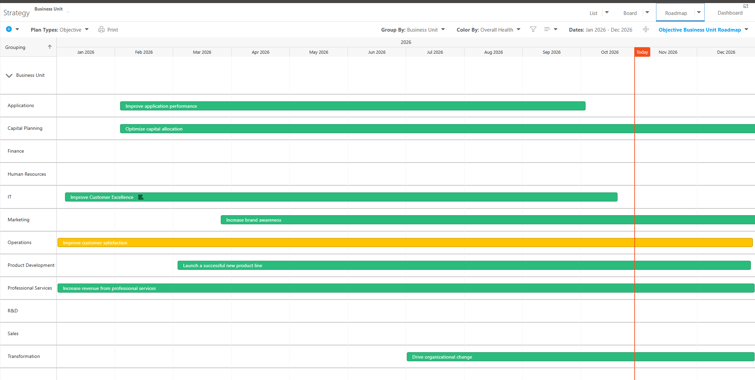Open the Plan Types Objective dropdown
This screenshot has width=755, height=380.
[60, 30]
